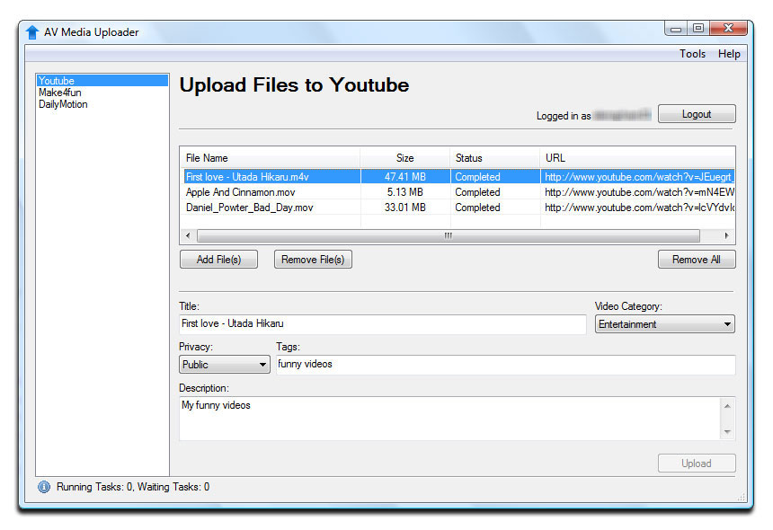Sort by the Status column header
Viewport: 773px width, 530px height.
[x=494, y=158]
